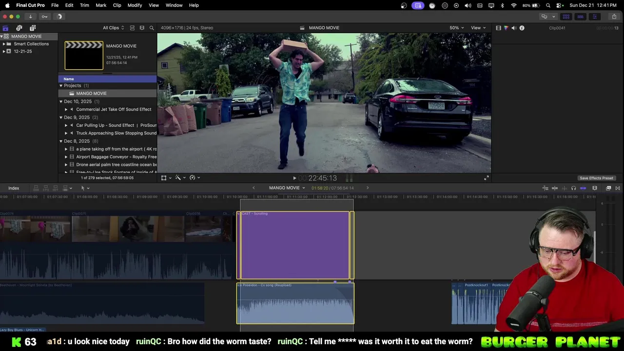Select the MANGO MOVIE project thumbnail

tap(84, 55)
